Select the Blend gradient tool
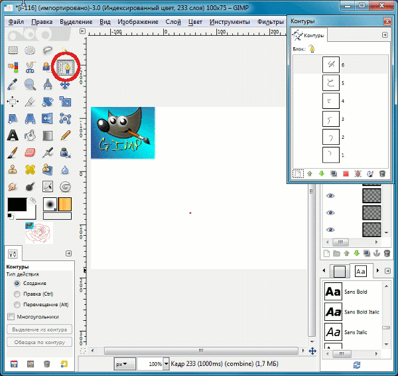The width and height of the screenshot is (398, 376). point(48,136)
